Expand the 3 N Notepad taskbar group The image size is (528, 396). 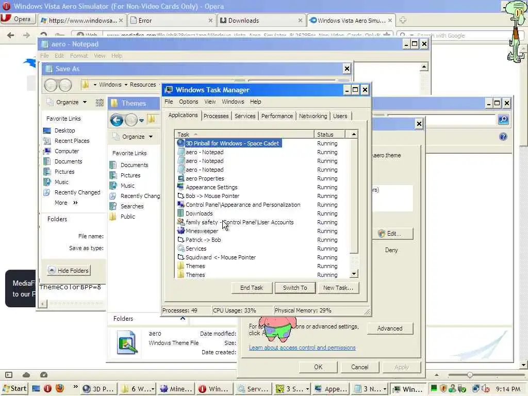coord(385,389)
